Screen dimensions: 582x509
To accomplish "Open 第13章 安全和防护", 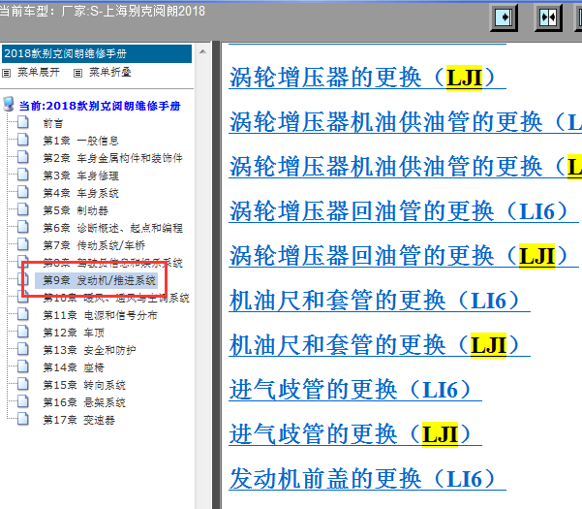I will point(89,350).
